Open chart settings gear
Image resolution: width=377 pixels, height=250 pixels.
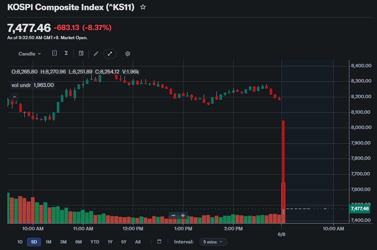tap(128, 54)
